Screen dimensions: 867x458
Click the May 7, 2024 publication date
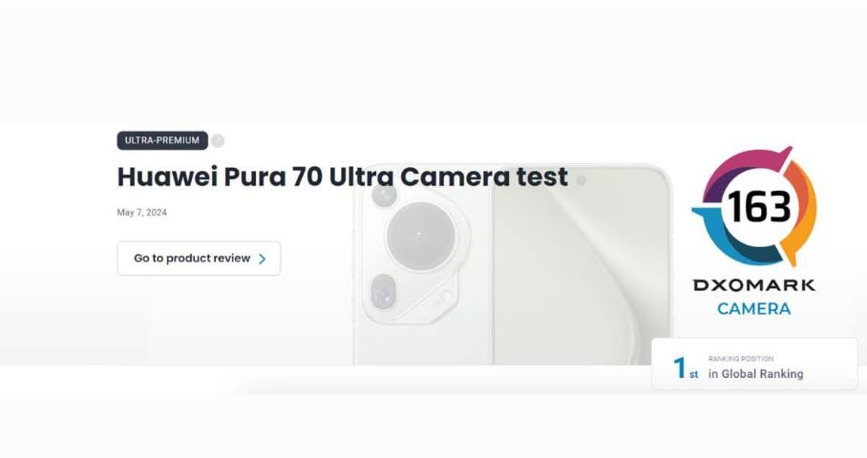click(x=141, y=212)
